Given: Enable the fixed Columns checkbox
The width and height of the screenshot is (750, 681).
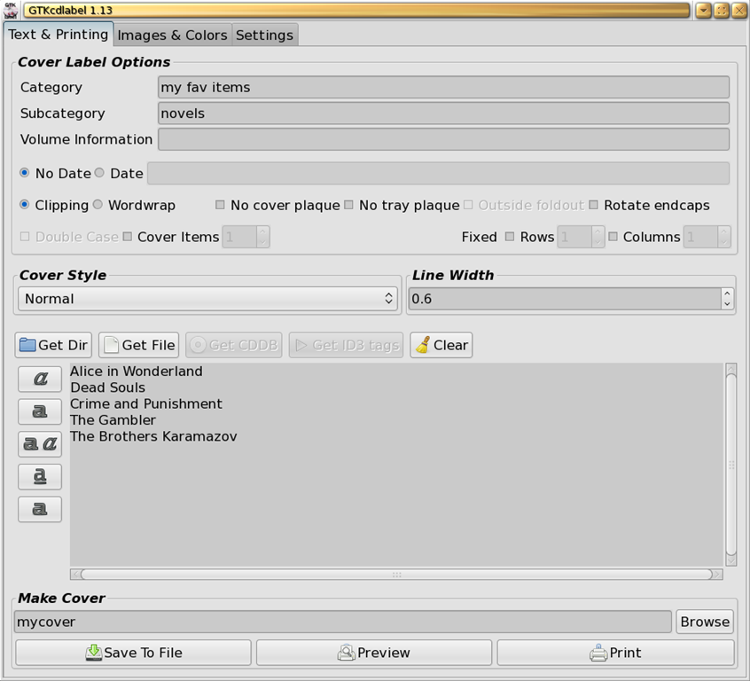Looking at the screenshot, I should coord(613,237).
